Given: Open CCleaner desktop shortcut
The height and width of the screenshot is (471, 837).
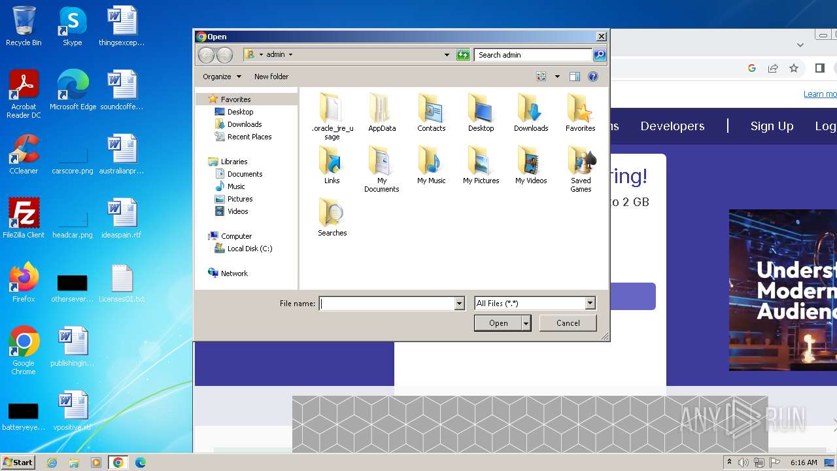Looking at the screenshot, I should (24, 154).
